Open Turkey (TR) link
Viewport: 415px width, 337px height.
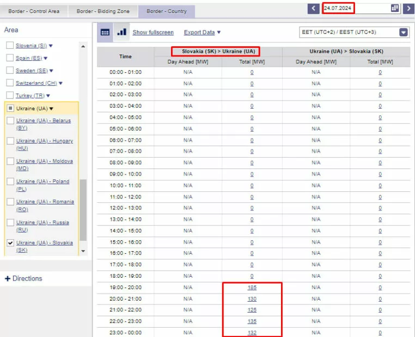click(x=30, y=95)
